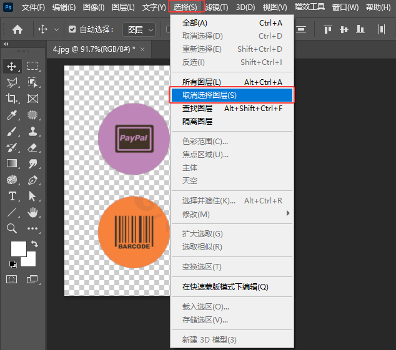This screenshot has height=350, width=396.
Task: Select the Pen tool
Action: click(32, 180)
